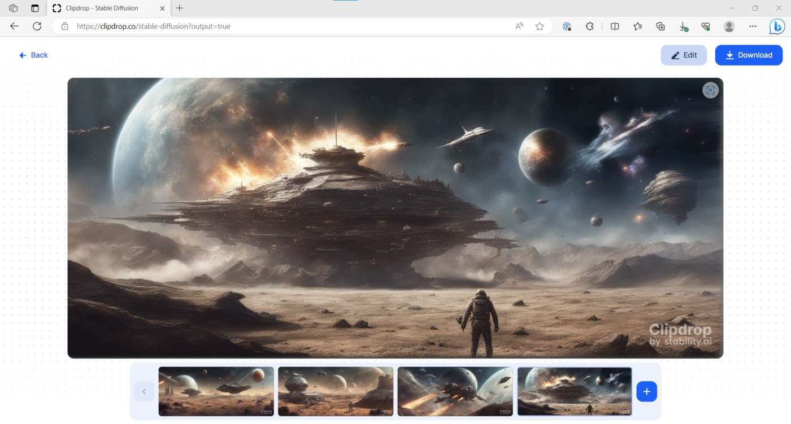Select the first thumbnail with orange planet

click(216, 391)
